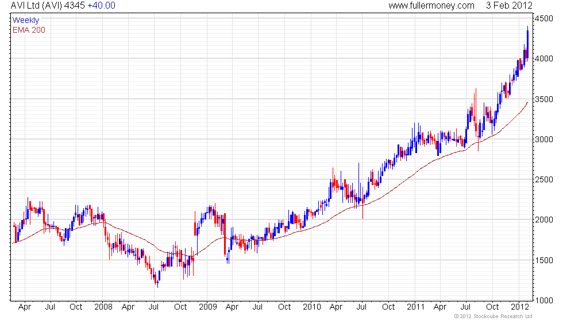Viewport: 563px width, 321px height.
Task: Click the 3000 price axis label
Action: point(543,139)
